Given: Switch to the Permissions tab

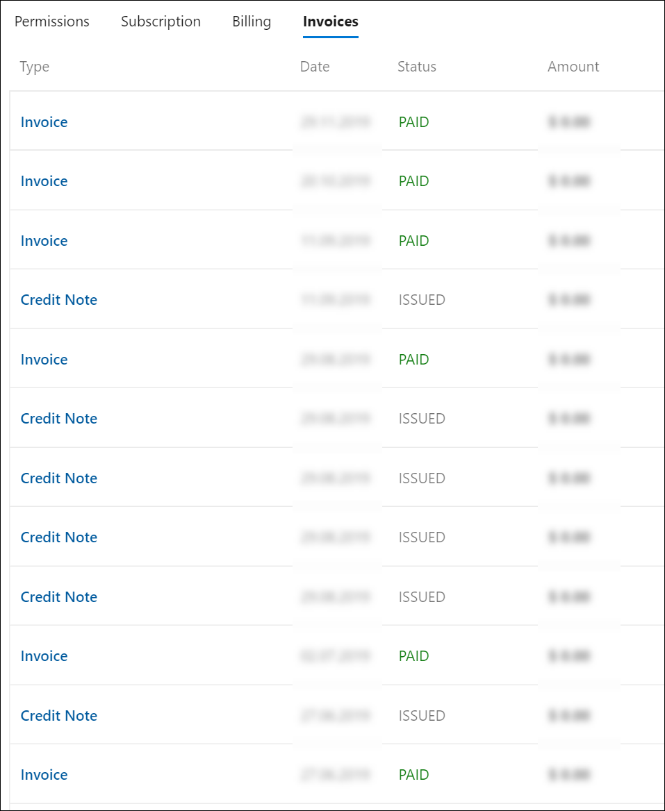Looking at the screenshot, I should click(x=51, y=22).
